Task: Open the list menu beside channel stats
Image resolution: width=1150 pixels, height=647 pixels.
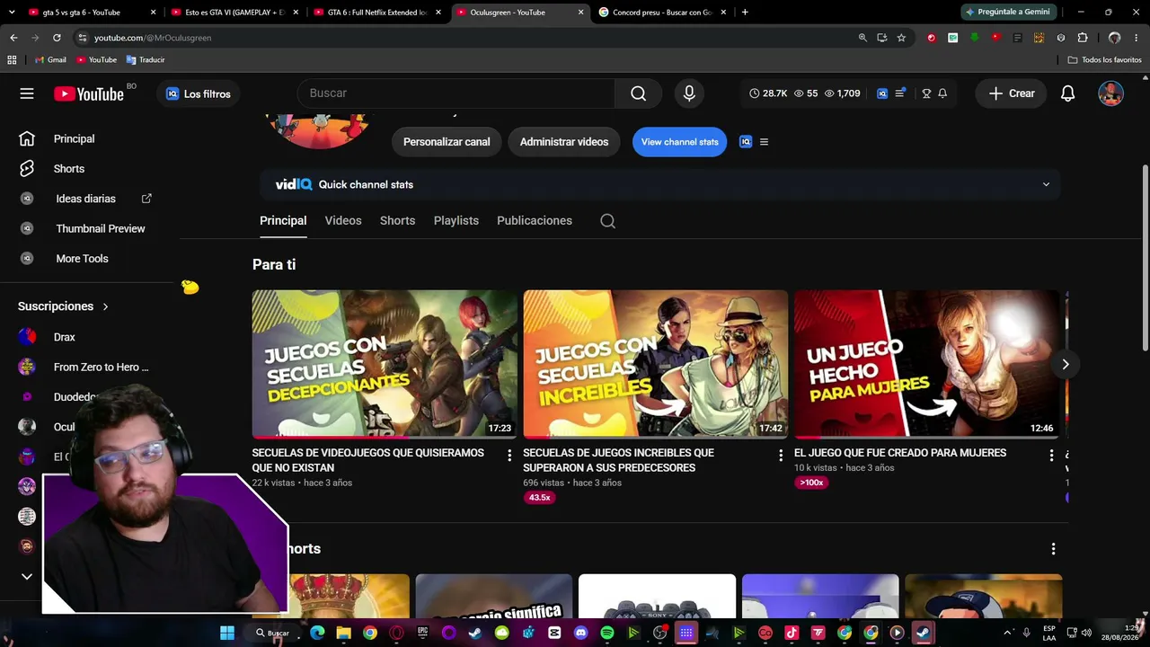Action: [764, 142]
